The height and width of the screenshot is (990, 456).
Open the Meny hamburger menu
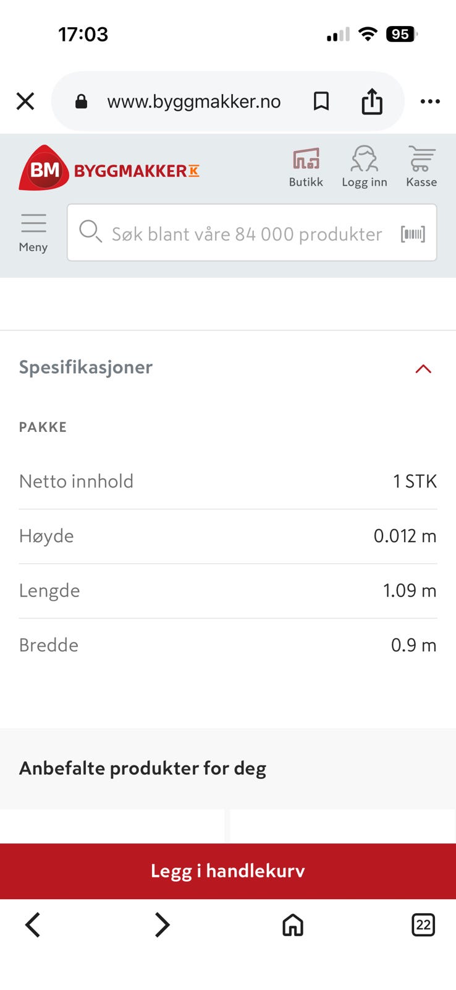click(33, 233)
